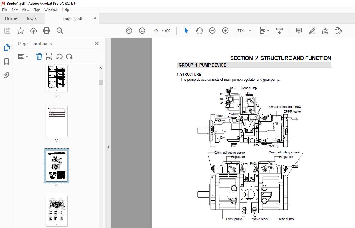Click the '1. STRUCTURE' heading text
This screenshot has width=355, height=228.
(x=189, y=74)
